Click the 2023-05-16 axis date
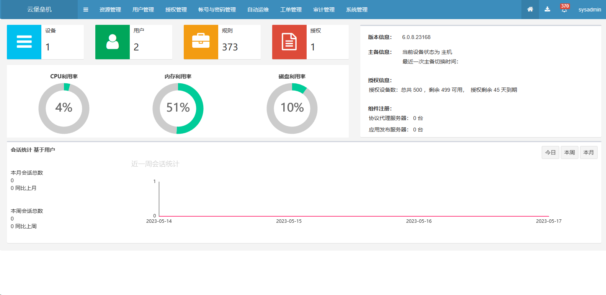 coord(419,221)
